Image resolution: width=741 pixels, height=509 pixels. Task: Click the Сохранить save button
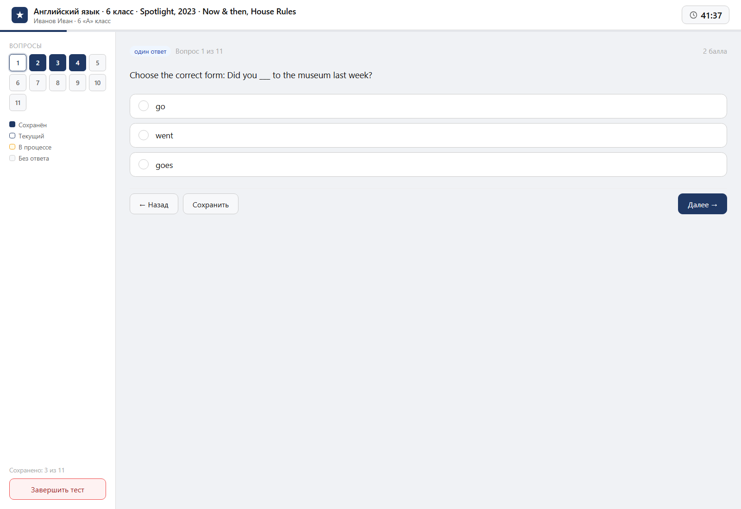(x=211, y=204)
